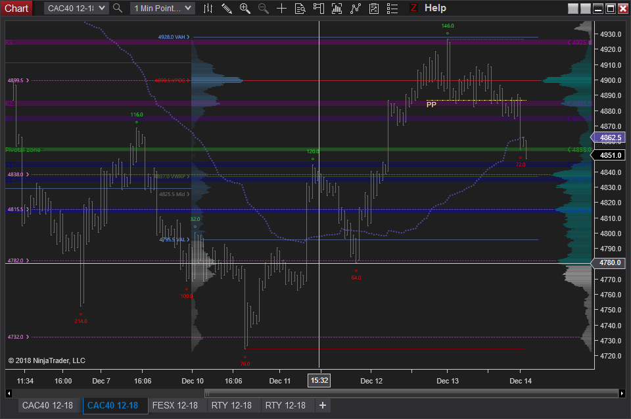Click the Chart title label

(16, 8)
